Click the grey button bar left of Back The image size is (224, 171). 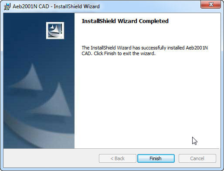click(x=51, y=158)
